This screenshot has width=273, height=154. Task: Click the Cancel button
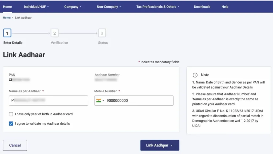pos(15,145)
